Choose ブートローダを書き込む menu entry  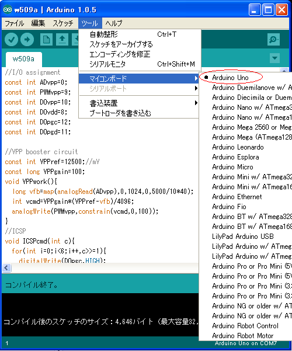click(139, 113)
